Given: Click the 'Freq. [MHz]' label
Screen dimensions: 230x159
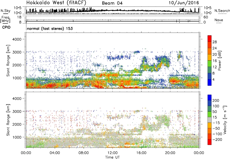Looking at the screenshot, I should tap(5, 19).
